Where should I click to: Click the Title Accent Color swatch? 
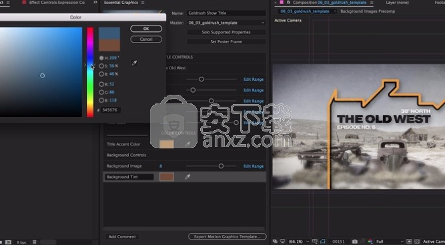click(x=167, y=144)
